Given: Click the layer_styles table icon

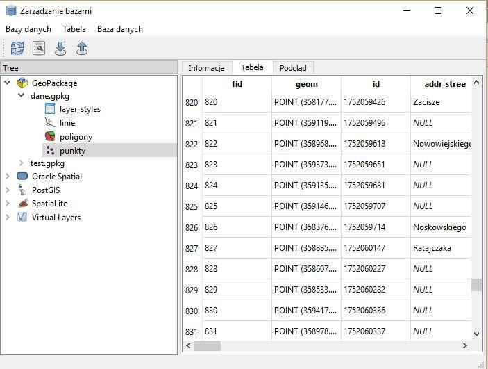Looking at the screenshot, I should point(50,109).
